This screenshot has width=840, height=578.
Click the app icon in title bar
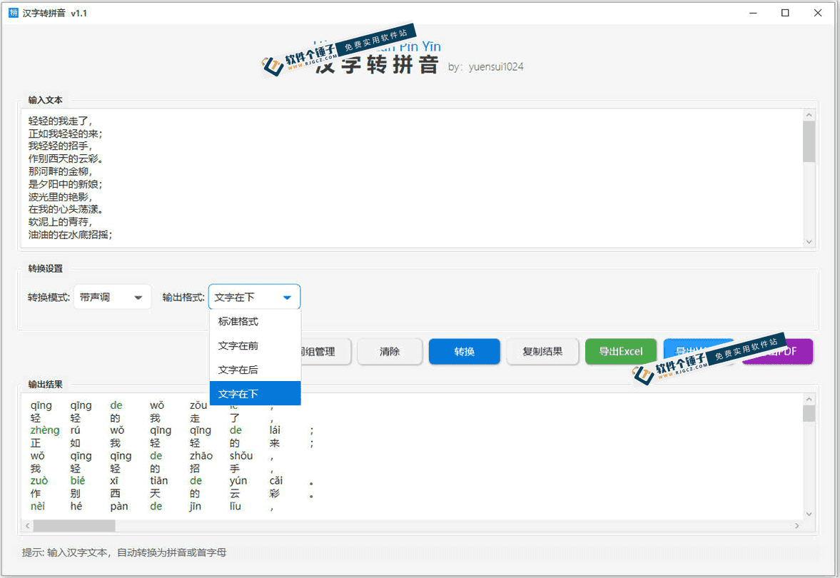[x=12, y=12]
